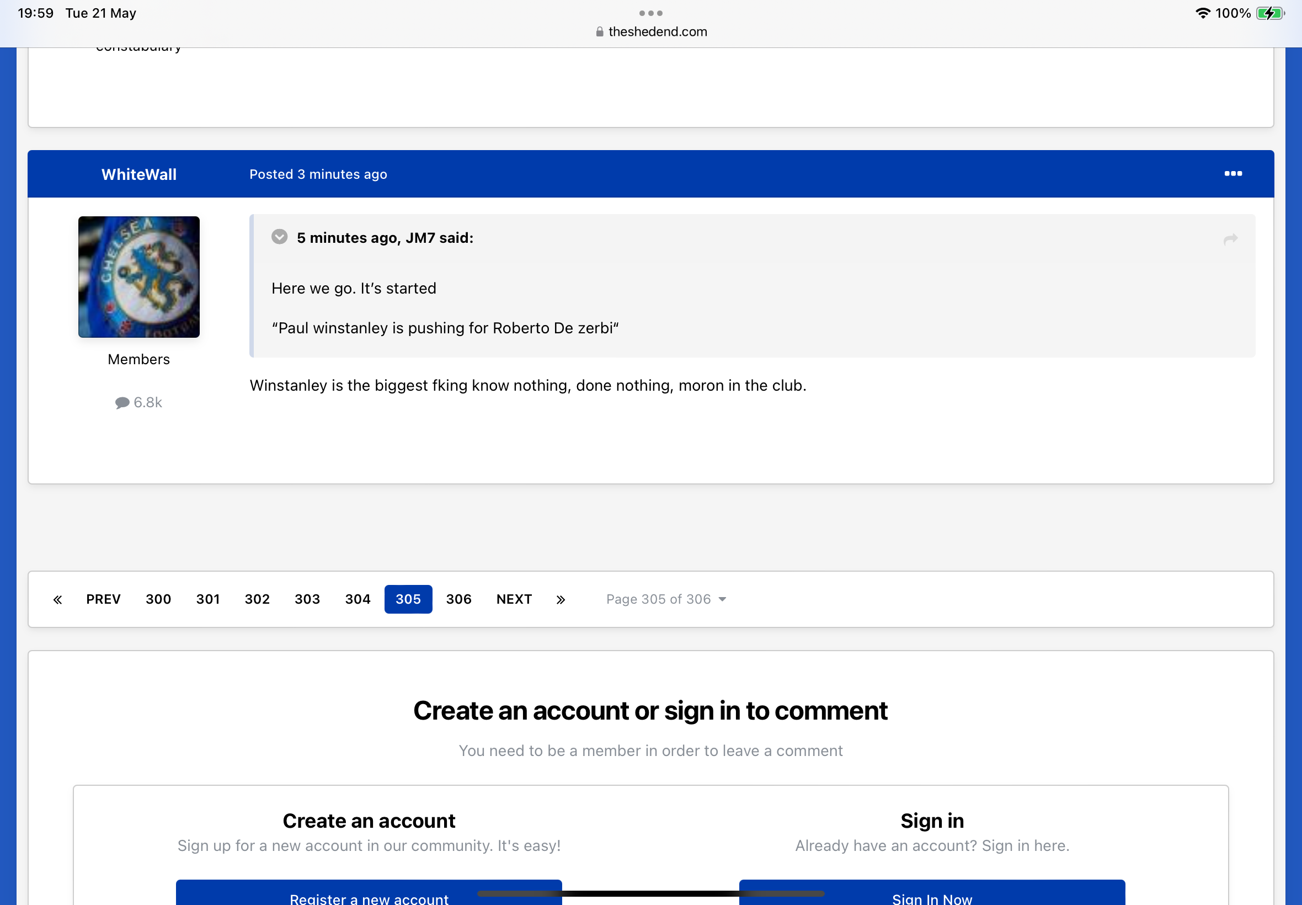The width and height of the screenshot is (1302, 905).
Task: Go to page 304
Action: coord(357,599)
